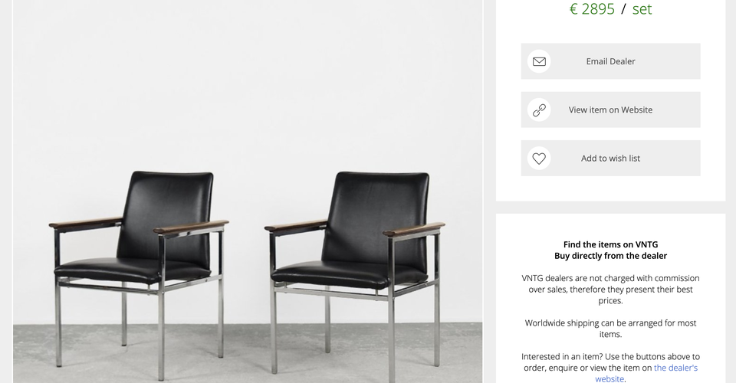Click the envelope icon for emailing dealer

point(539,61)
